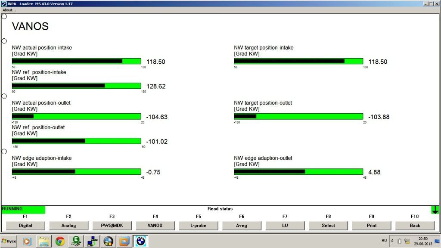The height and width of the screenshot is (248, 441).
Task: Click the F6 A-reg button
Action: (x=242, y=226)
